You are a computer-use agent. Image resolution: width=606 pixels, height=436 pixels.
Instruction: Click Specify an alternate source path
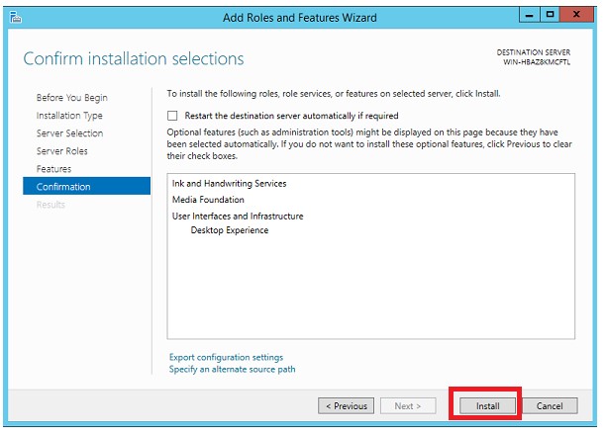[232, 369]
